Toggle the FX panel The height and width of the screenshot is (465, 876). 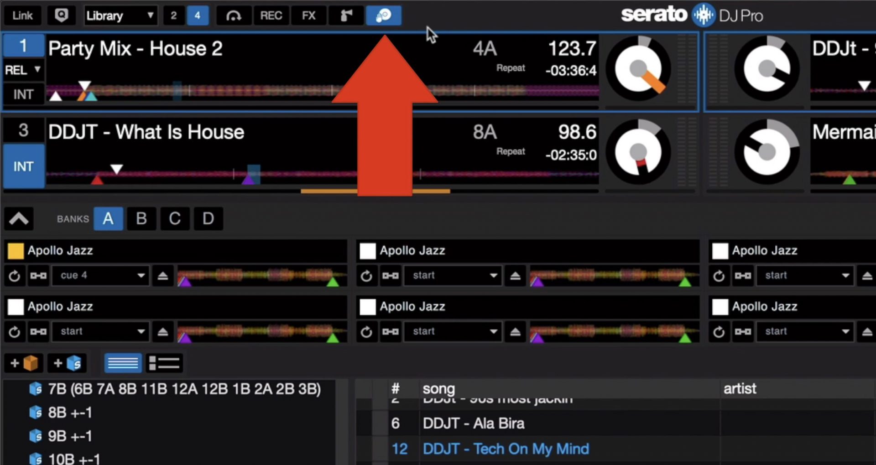[x=308, y=15]
